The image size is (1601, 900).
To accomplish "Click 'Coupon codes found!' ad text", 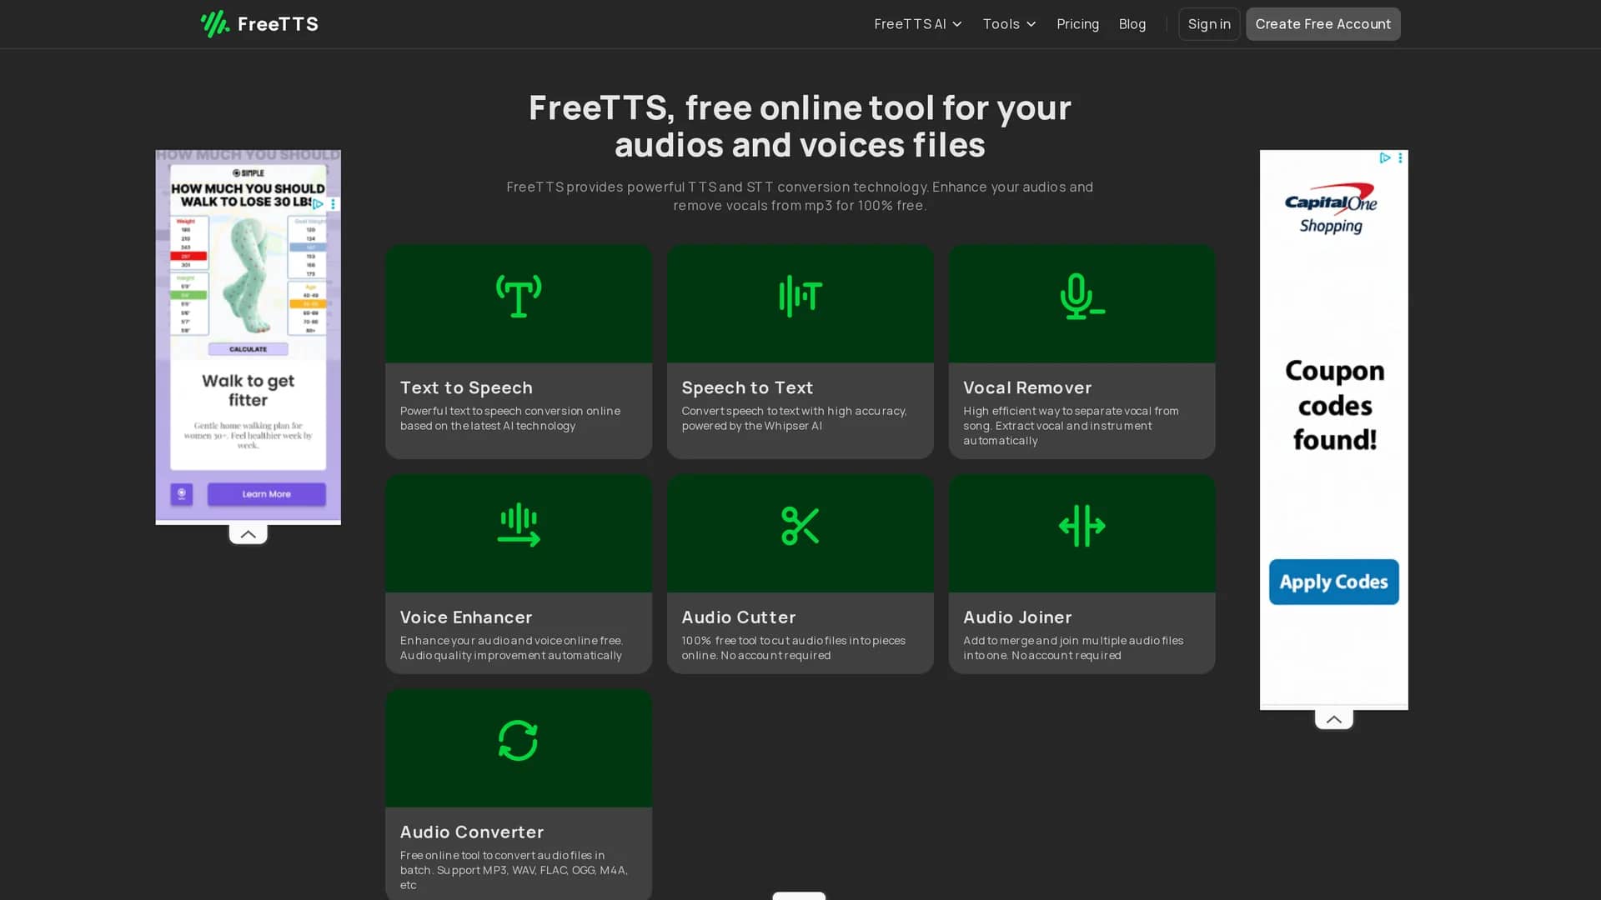I will point(1334,405).
